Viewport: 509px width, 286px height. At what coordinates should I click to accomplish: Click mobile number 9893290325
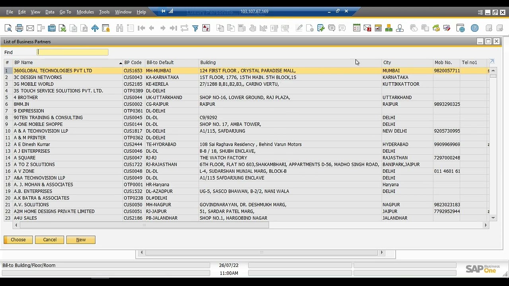coord(447,104)
